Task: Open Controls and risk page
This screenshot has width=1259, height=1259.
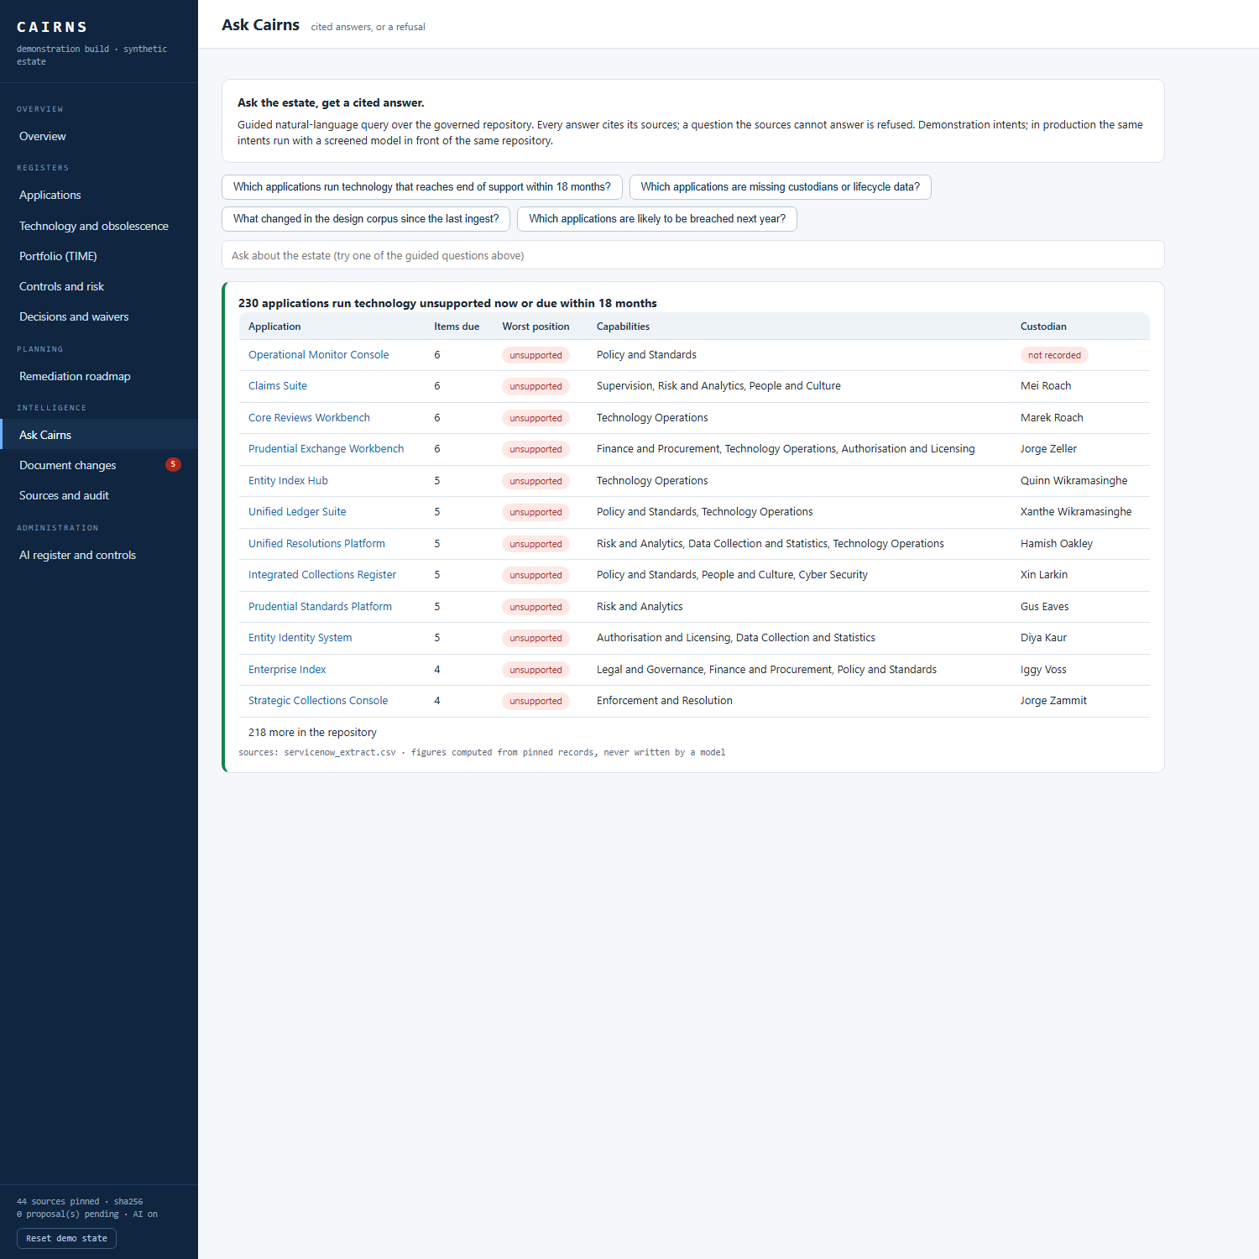Action: pyautogui.click(x=99, y=286)
